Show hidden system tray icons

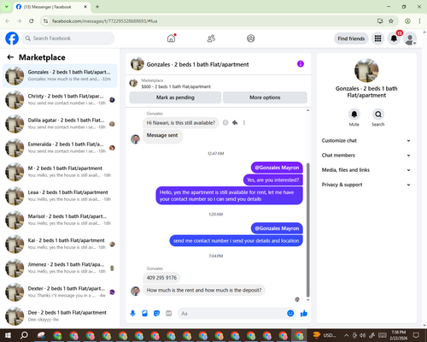(346, 335)
